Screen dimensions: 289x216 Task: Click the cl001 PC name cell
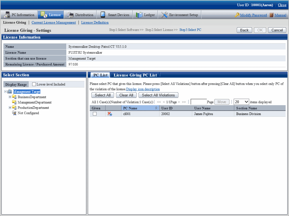pyautogui.click(x=140, y=114)
